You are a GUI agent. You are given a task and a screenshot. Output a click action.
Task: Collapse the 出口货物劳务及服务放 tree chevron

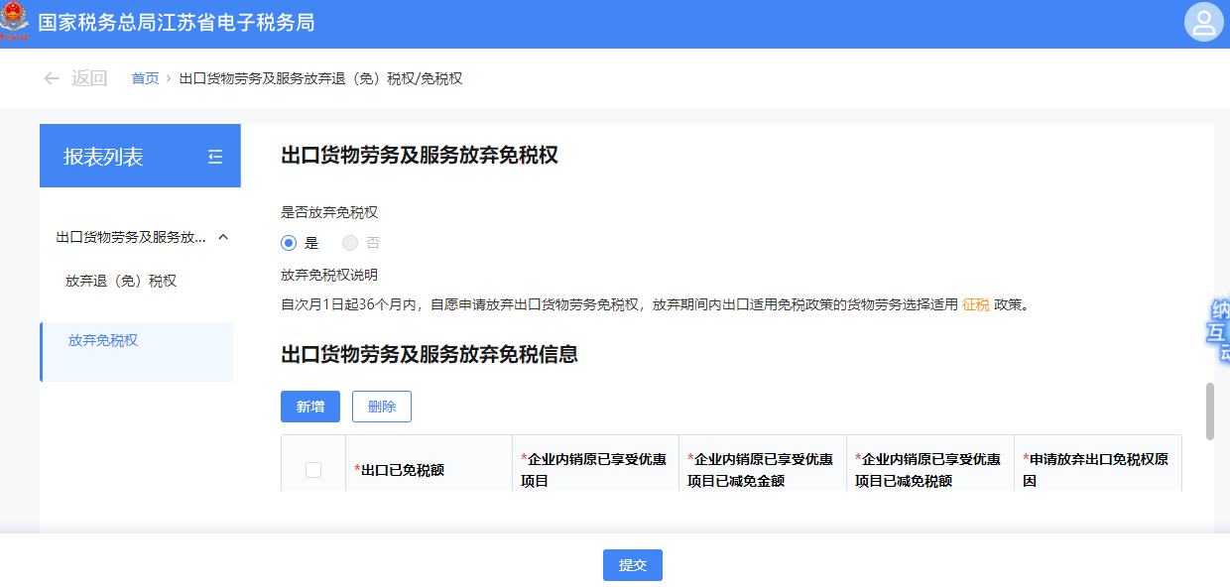(223, 237)
